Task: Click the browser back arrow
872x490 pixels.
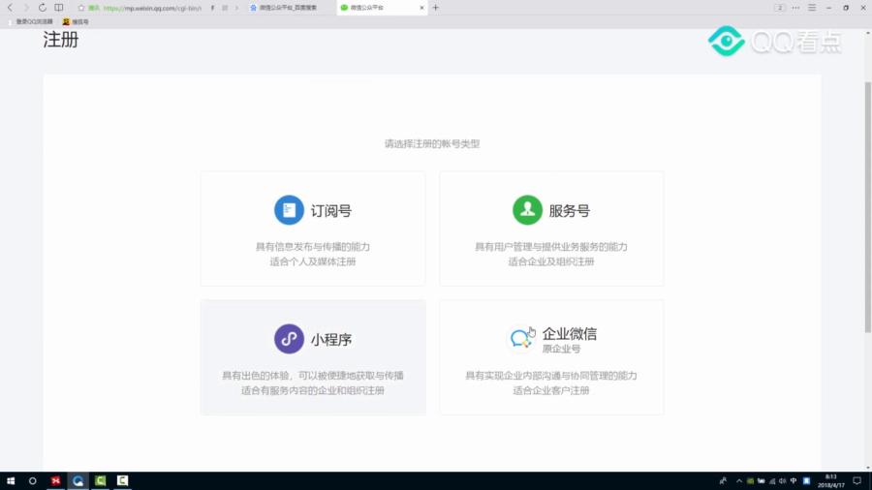Action: point(11,7)
